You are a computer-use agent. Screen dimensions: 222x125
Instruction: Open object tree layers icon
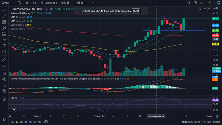[4, 120]
